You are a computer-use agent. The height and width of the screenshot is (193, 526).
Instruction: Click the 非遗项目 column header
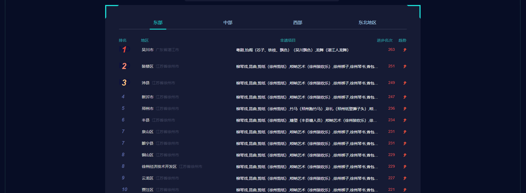click(288, 40)
